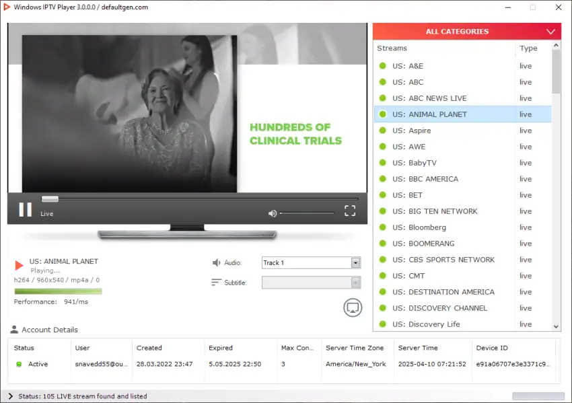
Task: Mute the volume speaker icon
Action: click(x=272, y=213)
